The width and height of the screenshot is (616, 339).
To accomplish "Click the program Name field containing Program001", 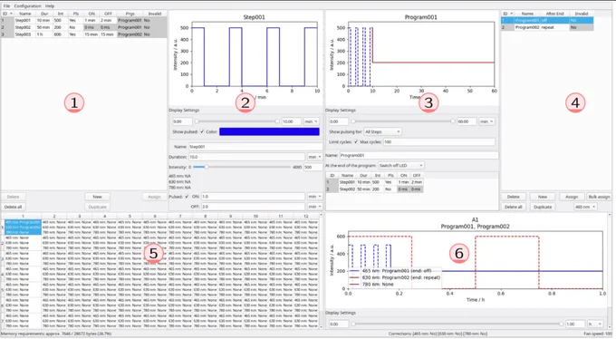I will [x=419, y=155].
